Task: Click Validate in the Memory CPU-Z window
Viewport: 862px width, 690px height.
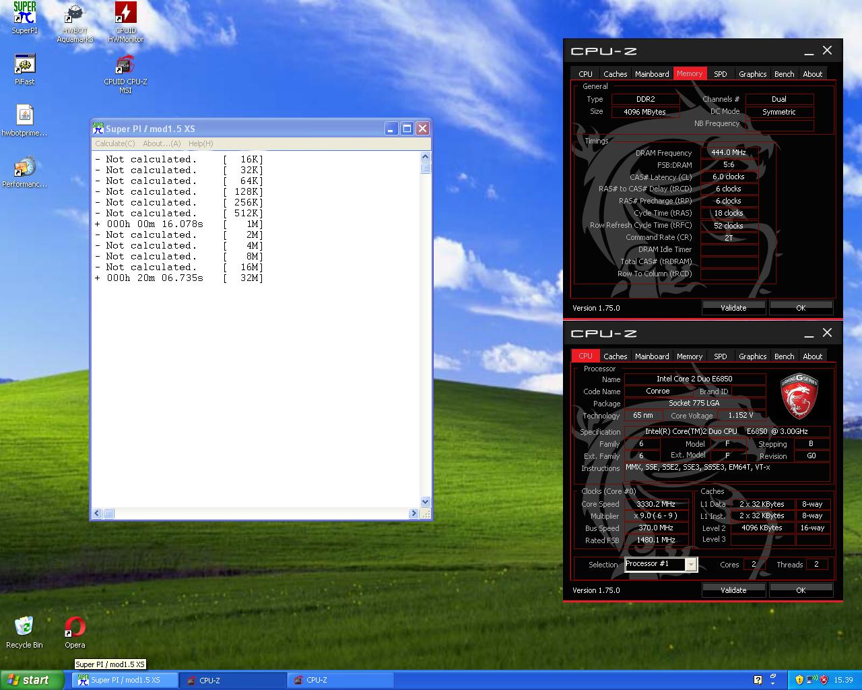Action: click(733, 308)
